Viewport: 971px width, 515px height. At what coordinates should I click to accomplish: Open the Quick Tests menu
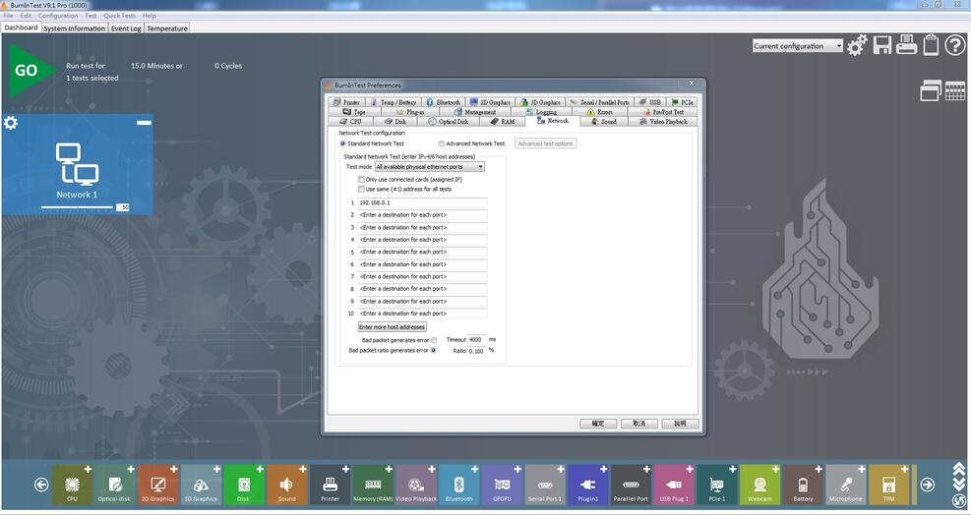(x=119, y=16)
